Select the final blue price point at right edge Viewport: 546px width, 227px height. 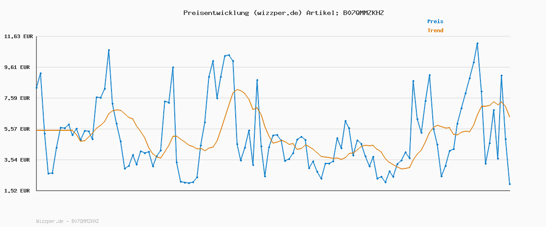[x=510, y=184]
